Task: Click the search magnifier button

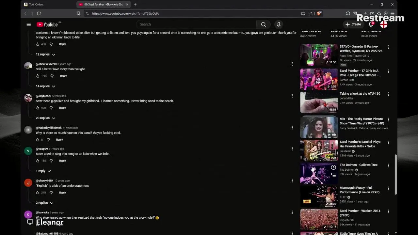Action: tap(264, 24)
